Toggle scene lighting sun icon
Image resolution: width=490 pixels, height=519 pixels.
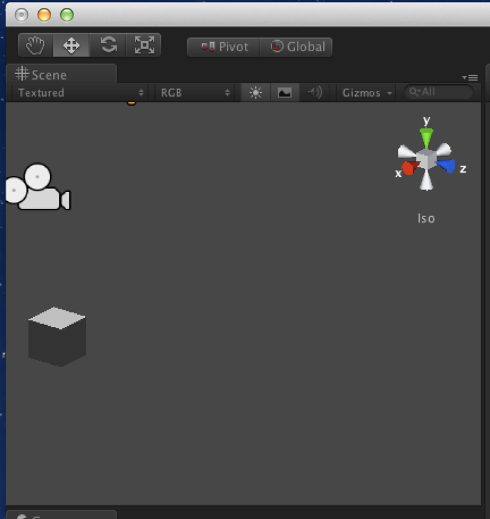[x=255, y=92]
